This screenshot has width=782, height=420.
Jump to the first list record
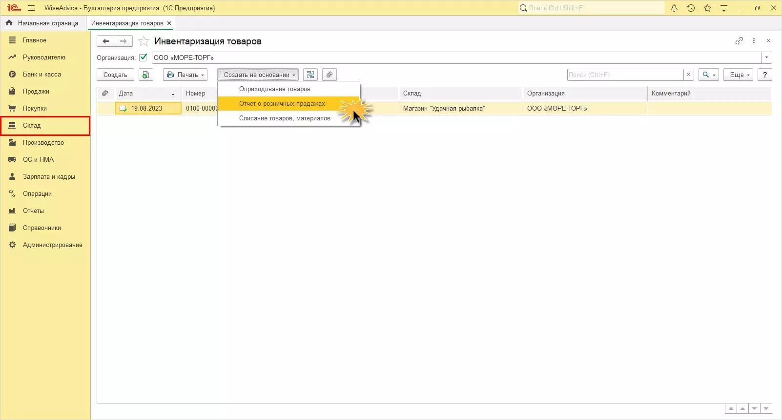[731, 409]
